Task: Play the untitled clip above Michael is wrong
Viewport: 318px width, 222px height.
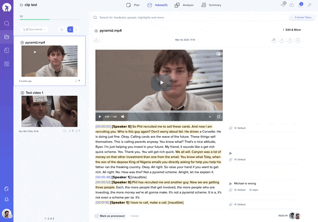Action: (231, 153)
